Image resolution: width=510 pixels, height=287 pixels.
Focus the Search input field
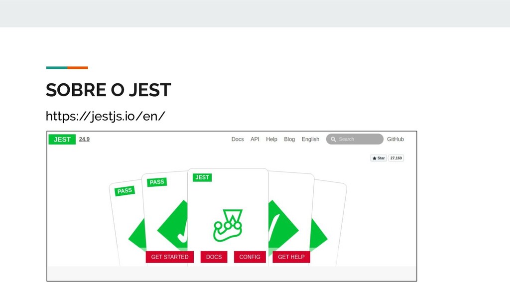[x=355, y=139]
